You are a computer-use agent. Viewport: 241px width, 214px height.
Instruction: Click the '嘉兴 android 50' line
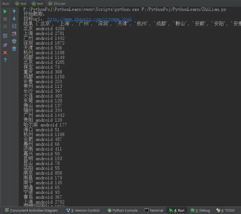coord(42,154)
